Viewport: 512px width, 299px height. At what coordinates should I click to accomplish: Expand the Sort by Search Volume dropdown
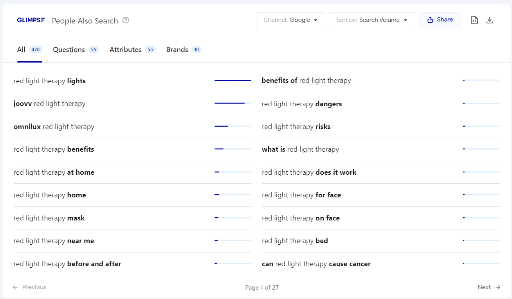[372, 20]
